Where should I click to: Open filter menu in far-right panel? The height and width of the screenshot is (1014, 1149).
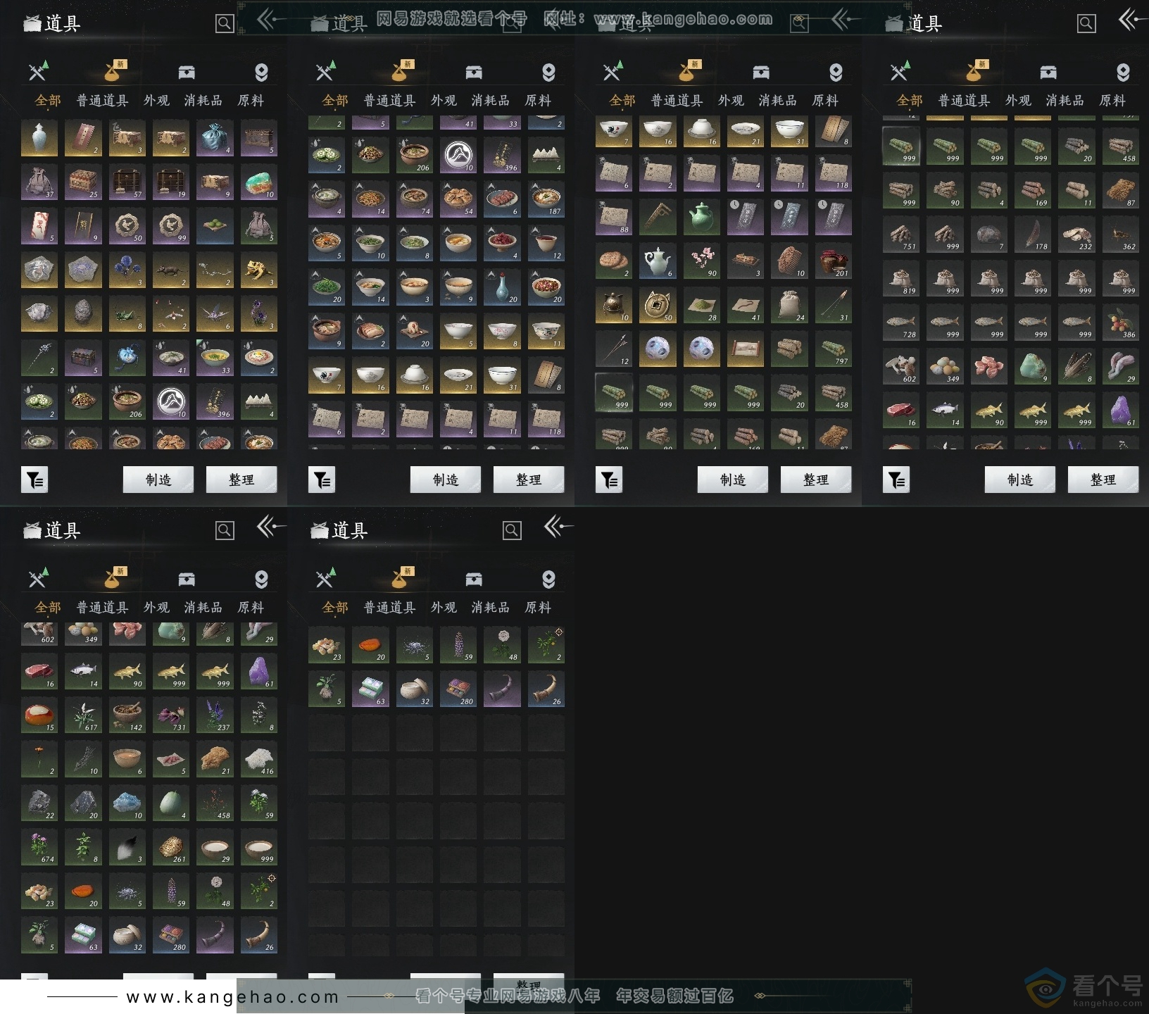tap(896, 480)
